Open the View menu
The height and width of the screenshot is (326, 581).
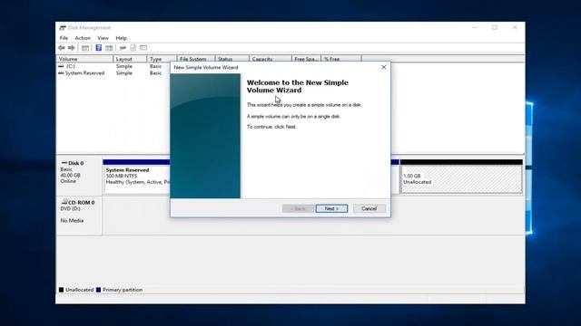[x=103, y=38]
